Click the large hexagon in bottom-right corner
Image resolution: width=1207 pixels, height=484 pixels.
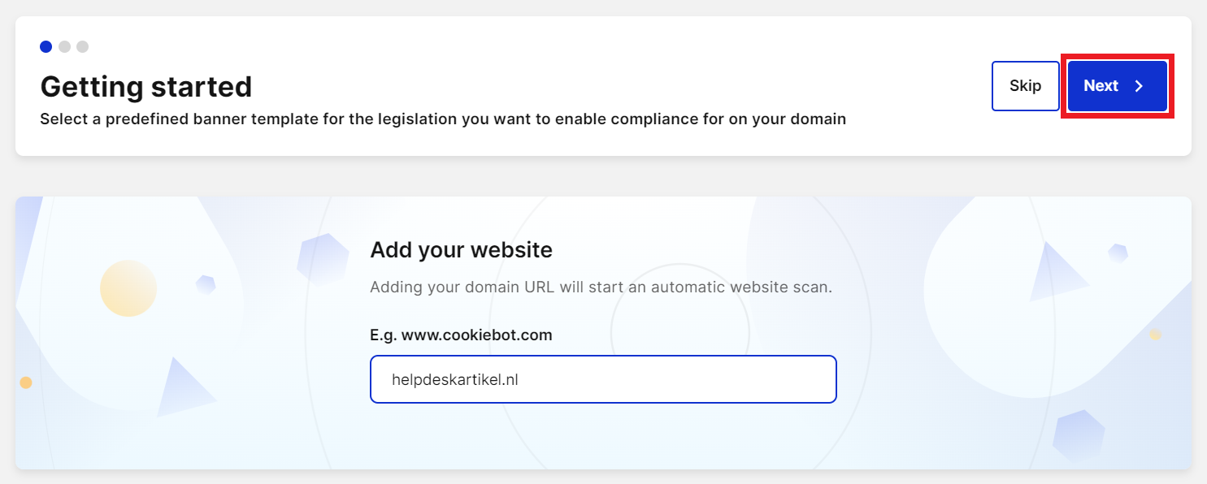[x=1079, y=436]
